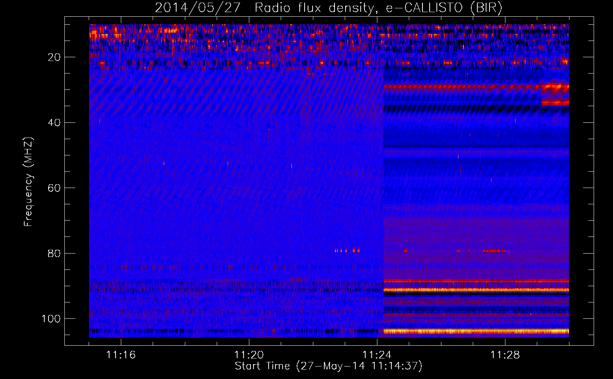The image size is (613, 379).
Task: Click the 40 frequency tick label
Action: 55,123
